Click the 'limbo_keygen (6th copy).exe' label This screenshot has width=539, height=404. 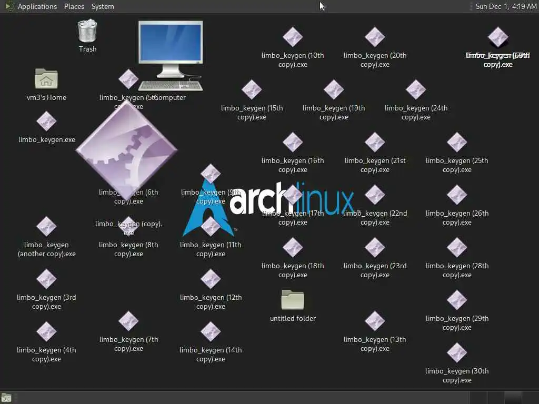click(128, 197)
